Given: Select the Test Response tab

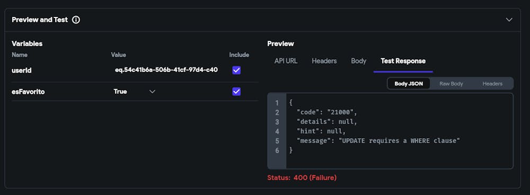Looking at the screenshot, I should 403,61.
